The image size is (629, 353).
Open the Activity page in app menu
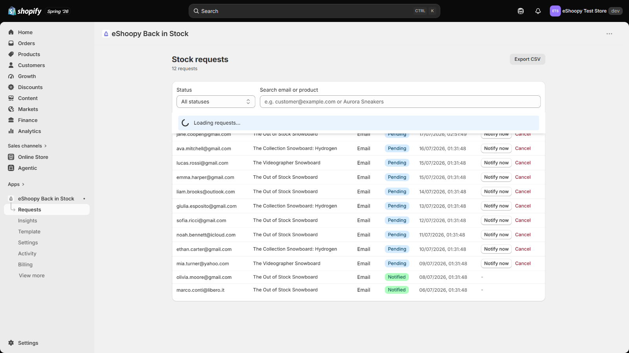coord(27,254)
